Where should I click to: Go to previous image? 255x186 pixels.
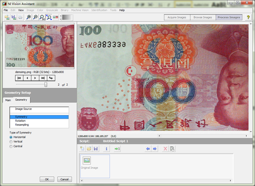[27, 78]
